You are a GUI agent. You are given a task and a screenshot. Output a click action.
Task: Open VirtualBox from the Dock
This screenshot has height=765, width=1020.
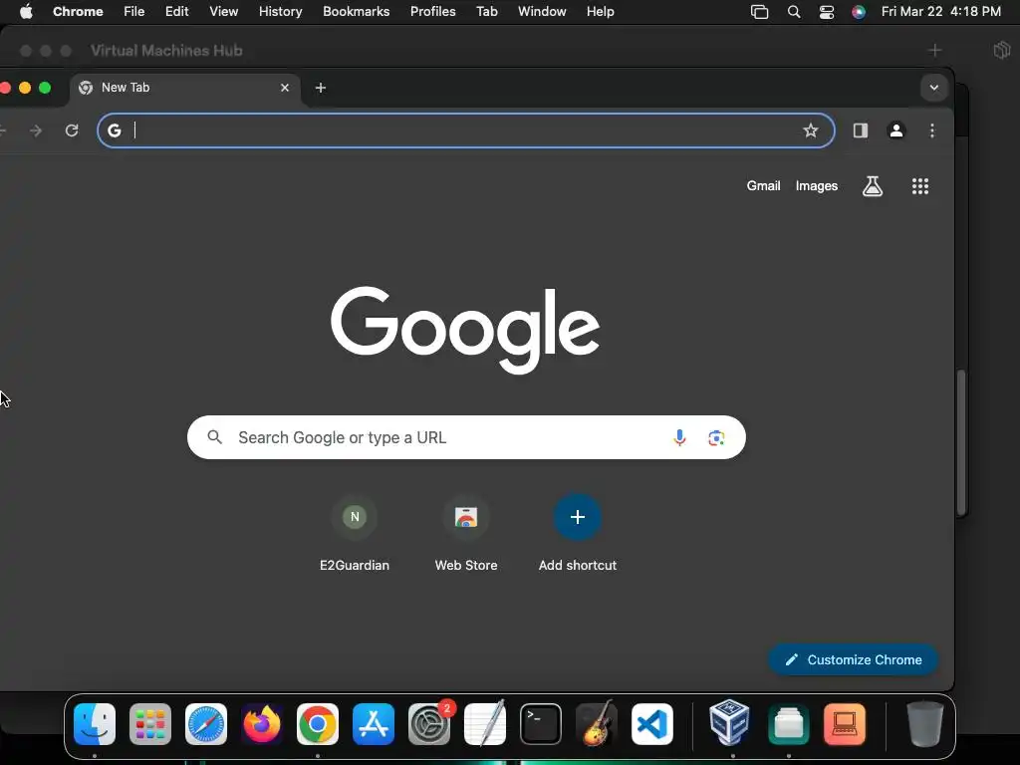pyautogui.click(x=729, y=722)
